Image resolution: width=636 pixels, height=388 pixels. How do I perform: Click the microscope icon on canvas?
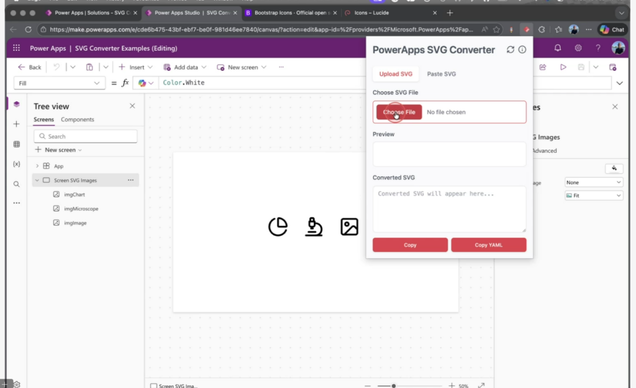(314, 227)
